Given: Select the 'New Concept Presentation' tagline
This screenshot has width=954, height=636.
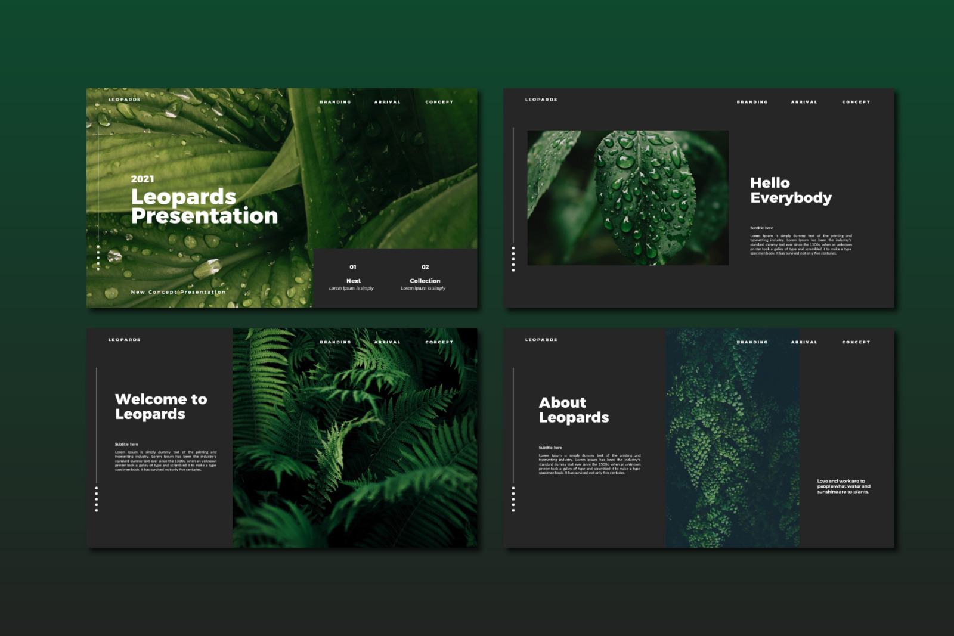Looking at the screenshot, I should coord(178,292).
